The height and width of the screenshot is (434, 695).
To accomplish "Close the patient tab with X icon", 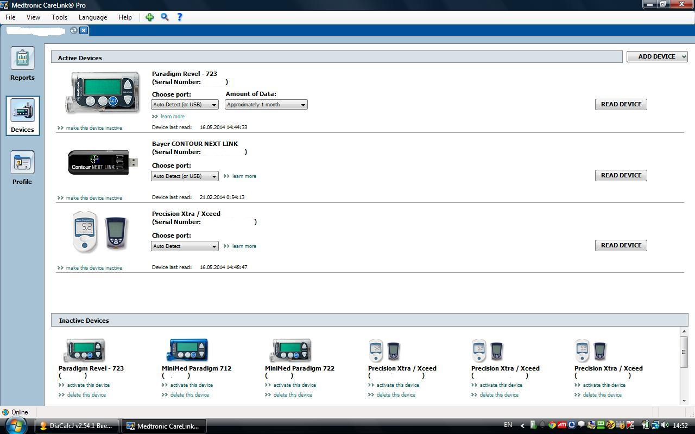I will coord(84,30).
